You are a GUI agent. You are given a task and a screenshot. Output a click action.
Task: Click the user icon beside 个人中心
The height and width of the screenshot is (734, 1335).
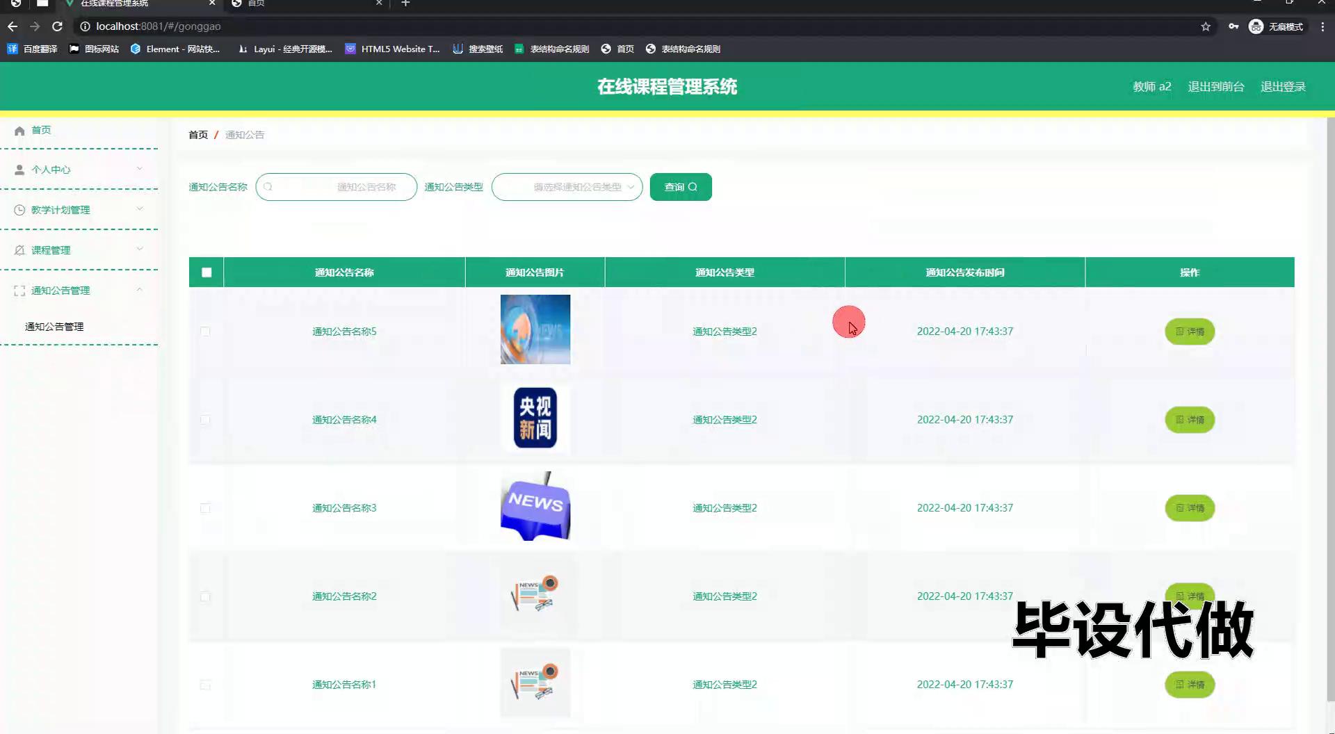click(x=19, y=170)
